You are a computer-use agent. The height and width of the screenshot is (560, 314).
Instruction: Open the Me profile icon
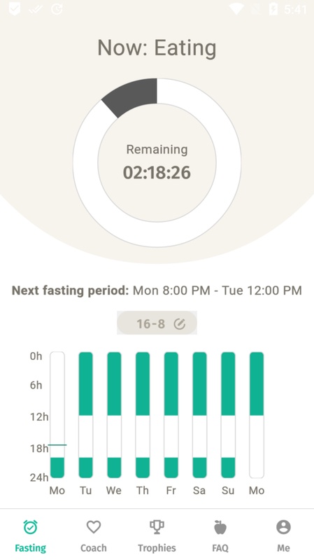point(283,527)
